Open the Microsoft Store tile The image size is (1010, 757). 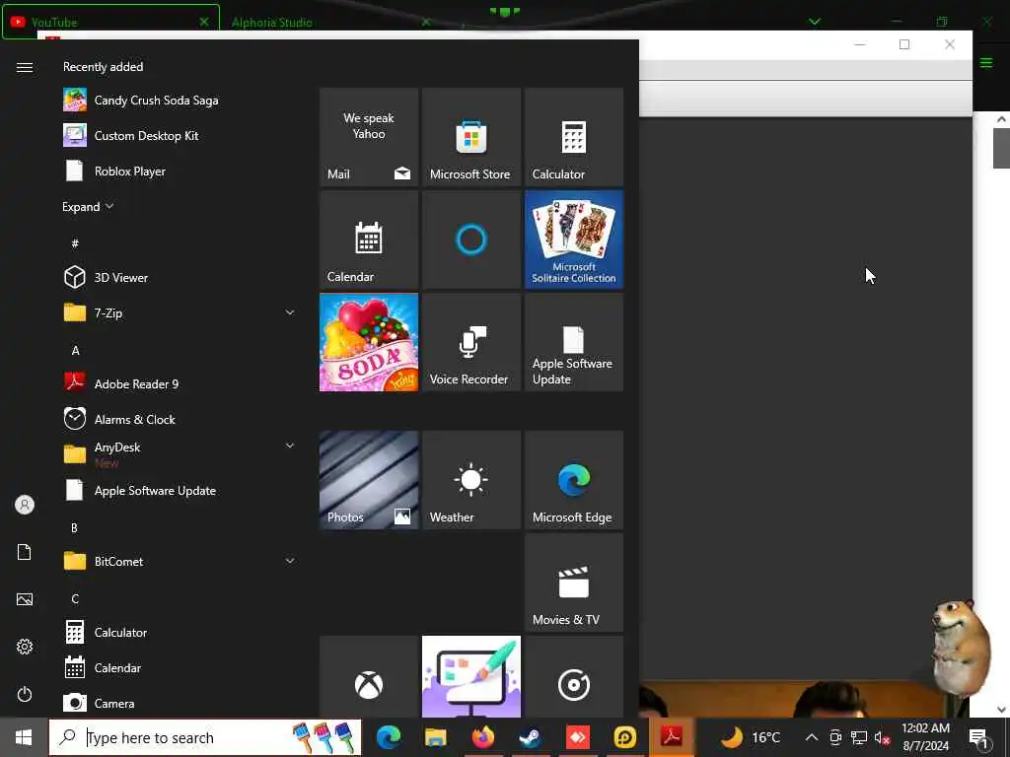pyautogui.click(x=470, y=137)
